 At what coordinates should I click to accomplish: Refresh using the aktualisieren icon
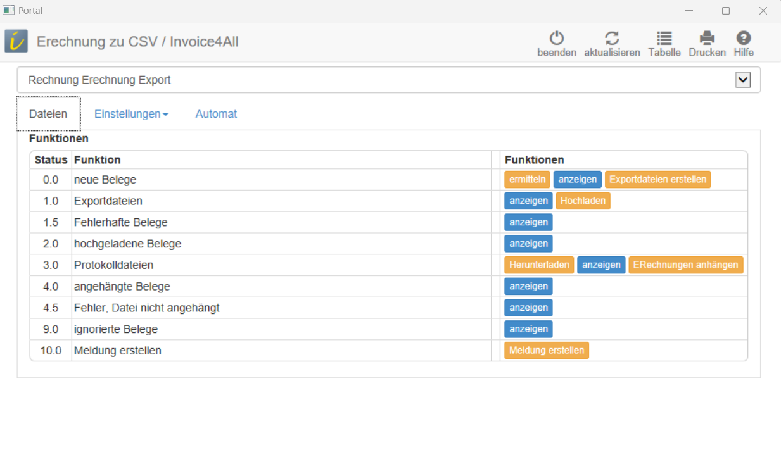[x=611, y=38]
